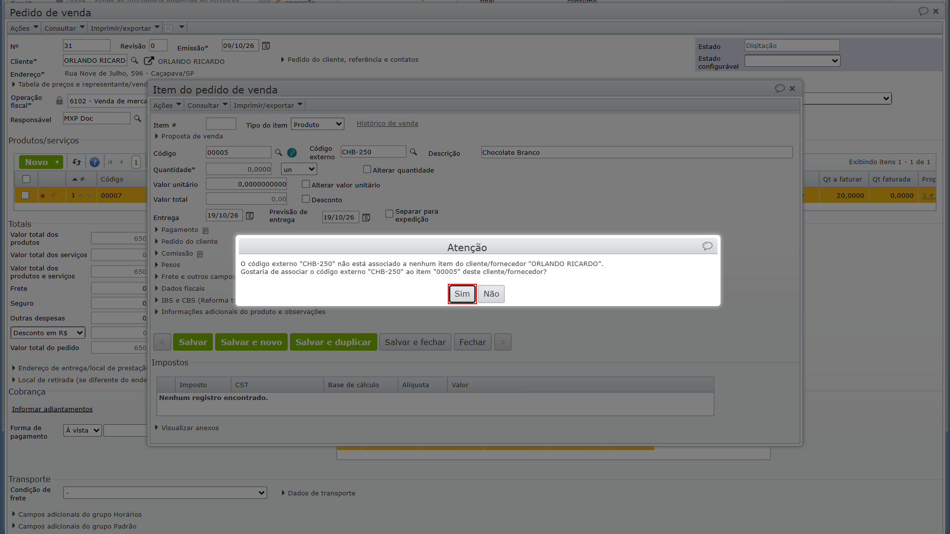The height and width of the screenshot is (534, 950).
Task: Search product by Código magnifier icon
Action: pos(279,152)
